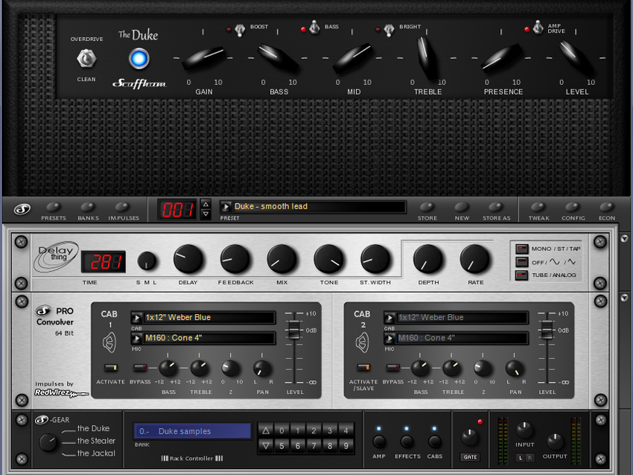Click the modulation Rate knob

point(475,260)
